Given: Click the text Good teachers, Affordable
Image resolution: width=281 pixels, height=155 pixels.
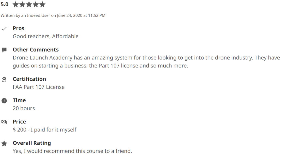Looking at the screenshot, I should (45, 36).
